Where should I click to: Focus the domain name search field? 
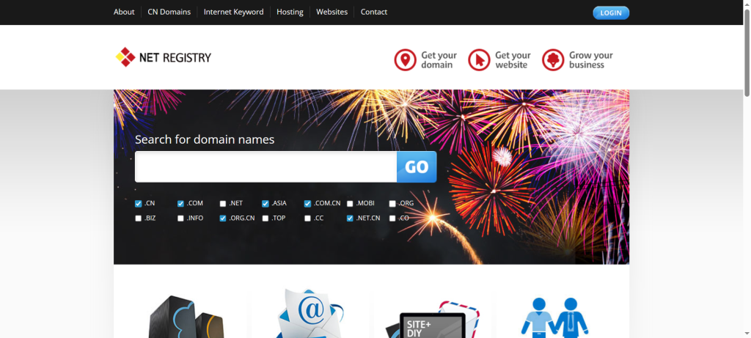pyautogui.click(x=265, y=167)
